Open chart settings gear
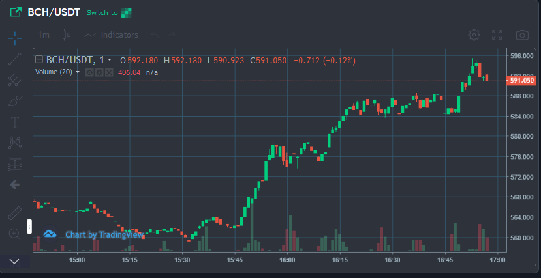This screenshot has height=278, width=541. click(474, 35)
